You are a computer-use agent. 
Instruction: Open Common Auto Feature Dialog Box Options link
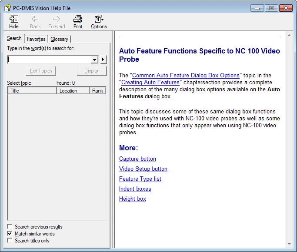click(x=186, y=75)
